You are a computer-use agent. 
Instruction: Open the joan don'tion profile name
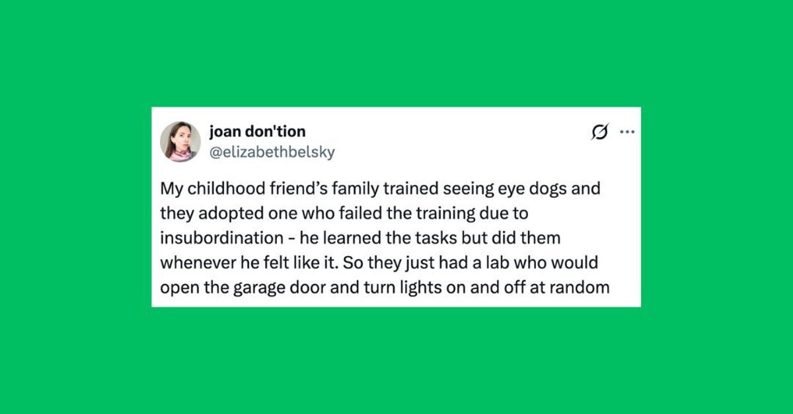click(x=257, y=131)
